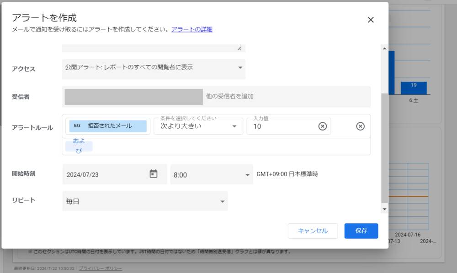Click the resize handle of description textarea
Screen dimensions: 457x273
[x=239, y=48]
